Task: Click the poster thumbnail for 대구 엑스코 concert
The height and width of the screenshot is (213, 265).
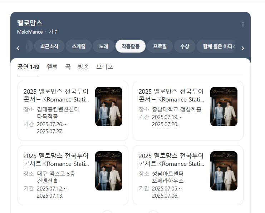Action: (x=109, y=171)
